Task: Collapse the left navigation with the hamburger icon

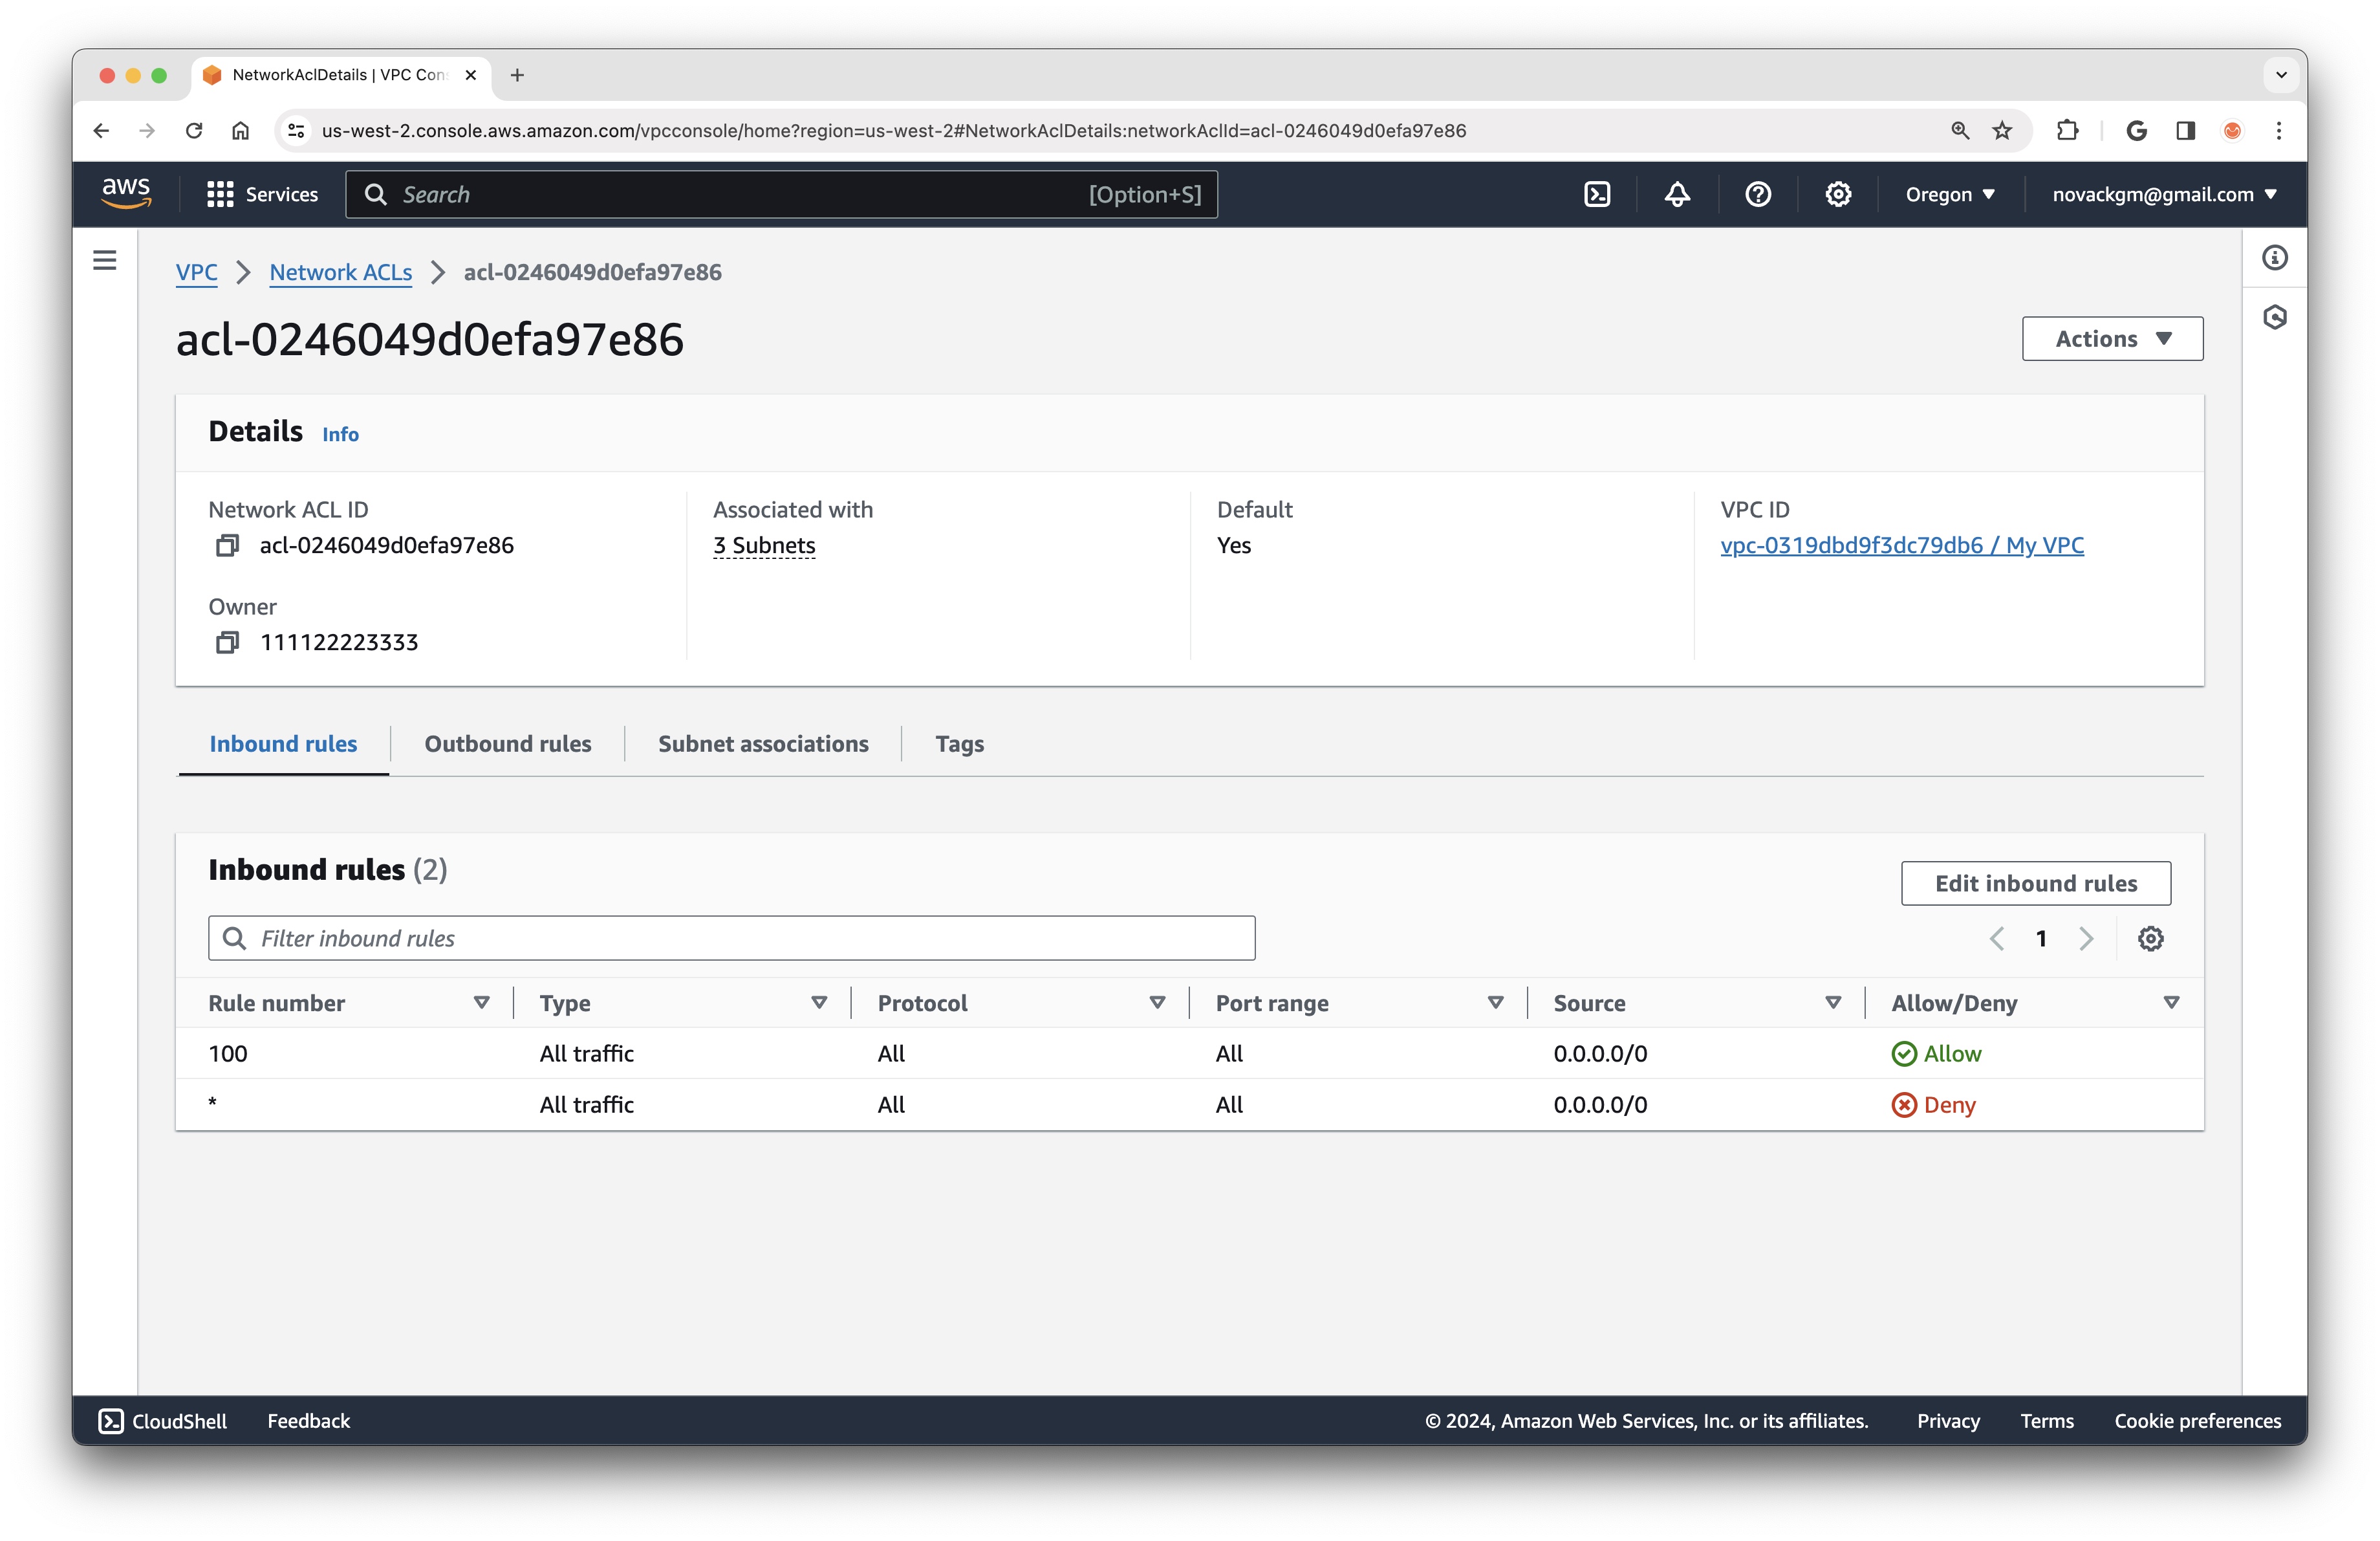Action: 105,259
